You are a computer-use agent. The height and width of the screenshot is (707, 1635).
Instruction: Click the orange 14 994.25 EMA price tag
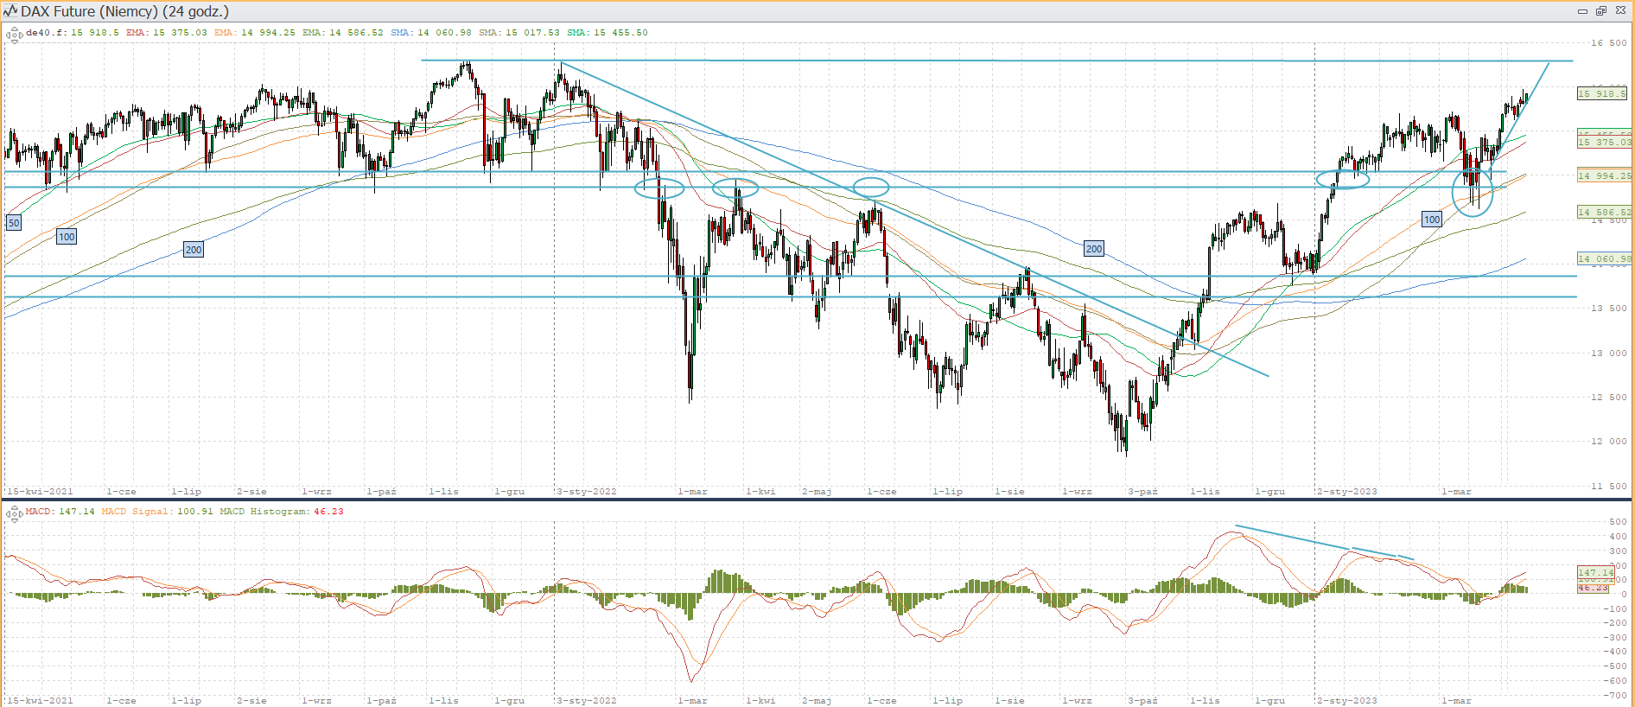pyautogui.click(x=1604, y=175)
